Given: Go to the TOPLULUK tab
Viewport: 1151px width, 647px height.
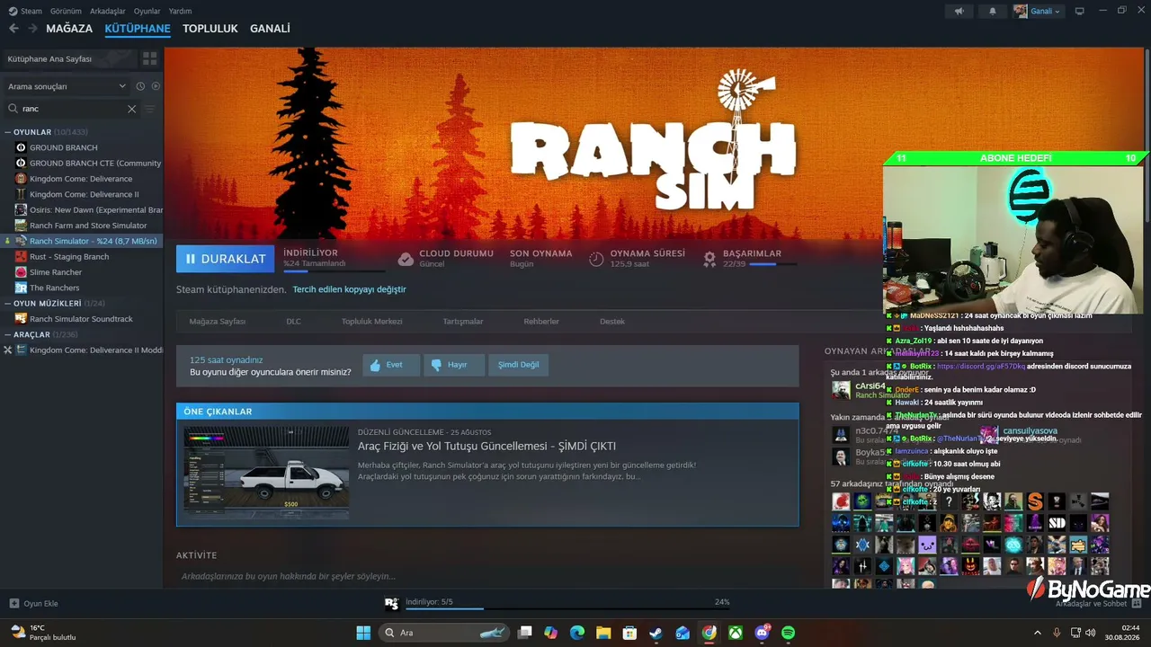Looking at the screenshot, I should [210, 29].
